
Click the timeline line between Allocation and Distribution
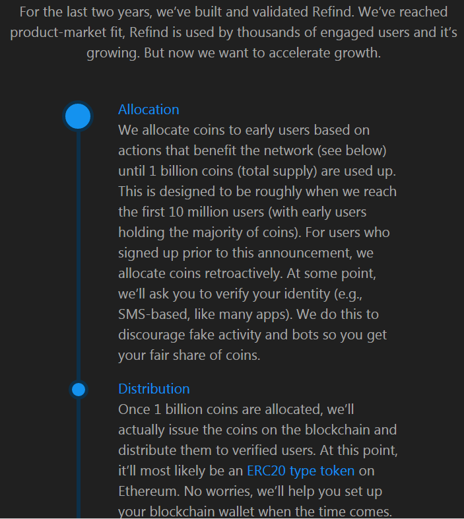[79, 256]
